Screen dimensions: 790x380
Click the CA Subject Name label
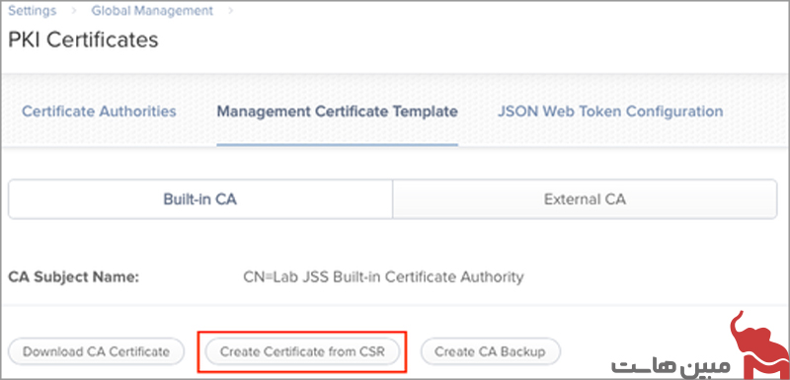[x=73, y=277]
